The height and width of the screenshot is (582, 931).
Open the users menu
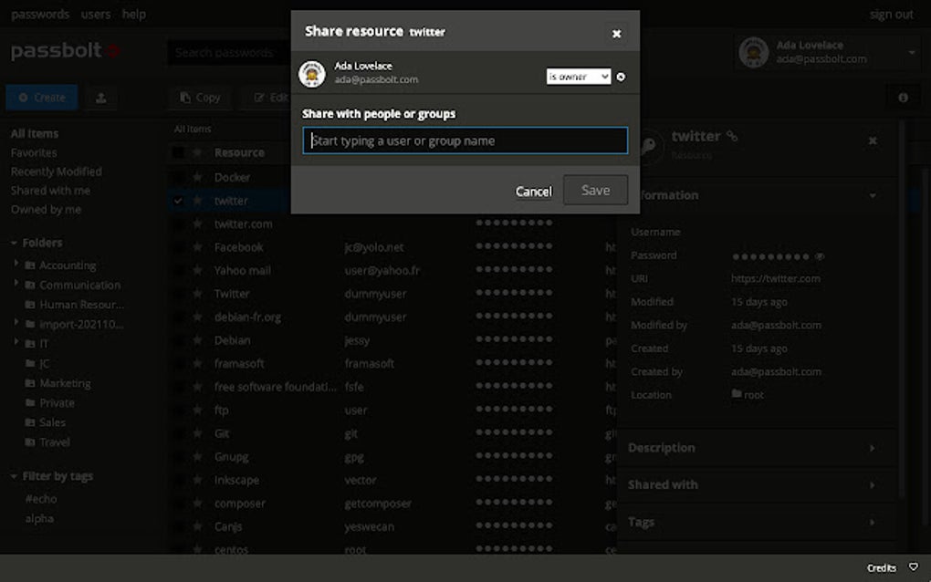pos(96,14)
